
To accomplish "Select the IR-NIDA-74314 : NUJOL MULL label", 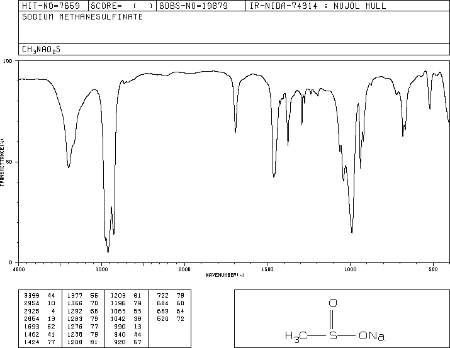I will tap(318, 6).
